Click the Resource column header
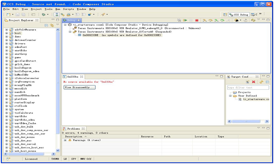 point(150,137)
